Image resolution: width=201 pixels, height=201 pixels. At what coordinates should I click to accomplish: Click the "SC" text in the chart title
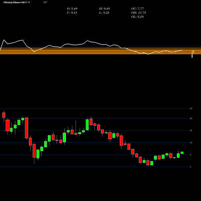tap(45, 2)
